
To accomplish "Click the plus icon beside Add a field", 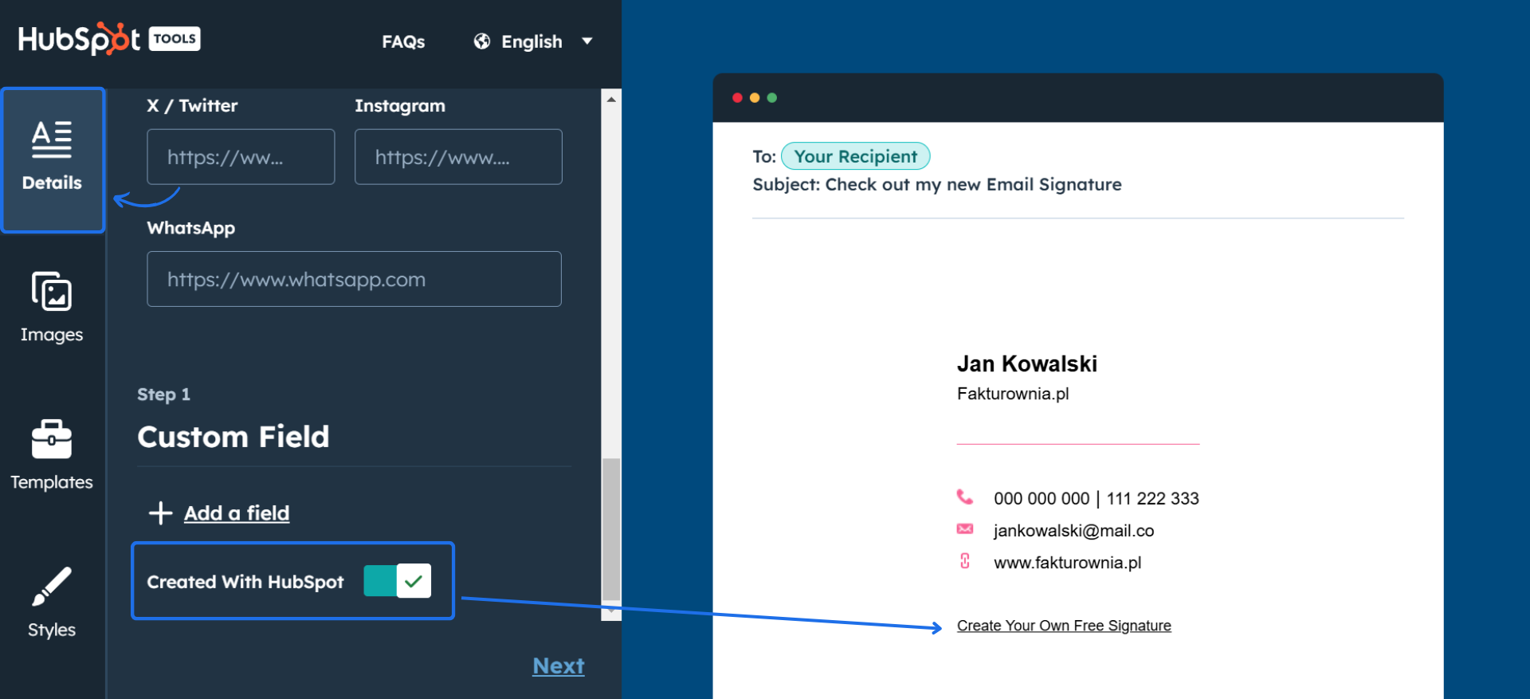I will tap(161, 513).
